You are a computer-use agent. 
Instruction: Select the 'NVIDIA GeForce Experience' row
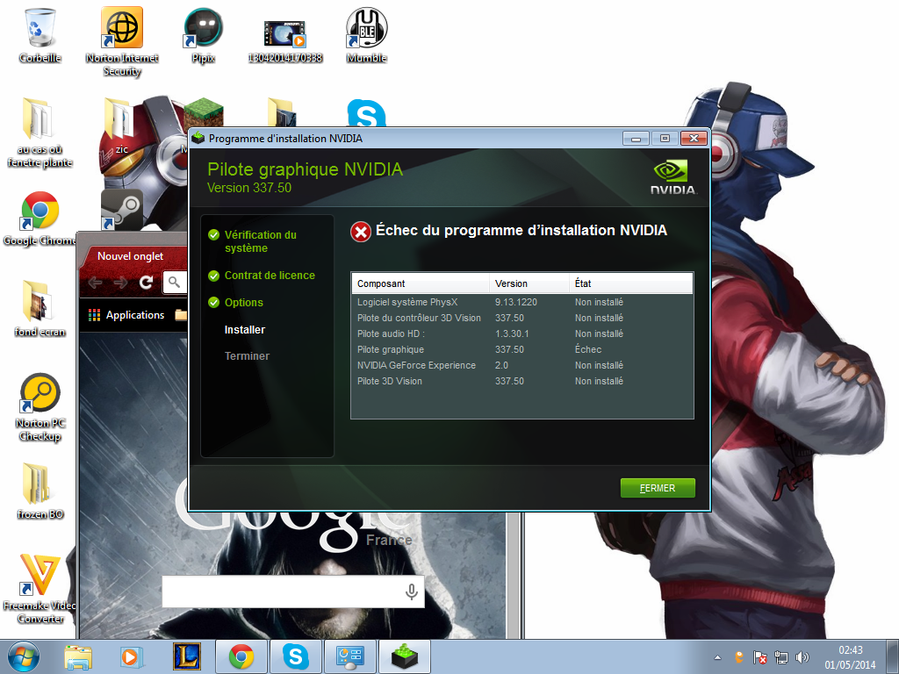521,365
